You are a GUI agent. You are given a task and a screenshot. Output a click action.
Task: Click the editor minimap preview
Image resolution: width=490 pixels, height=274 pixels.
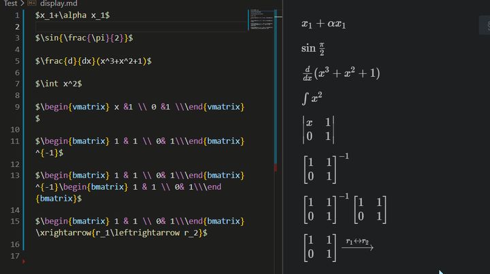(x=261, y=19)
